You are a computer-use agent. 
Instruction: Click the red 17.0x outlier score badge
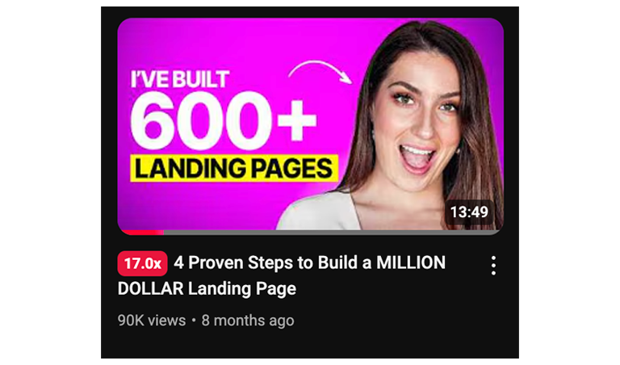(142, 263)
